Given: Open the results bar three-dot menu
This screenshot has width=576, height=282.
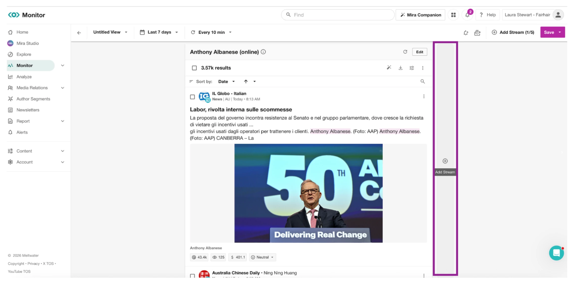Looking at the screenshot, I should tap(423, 68).
